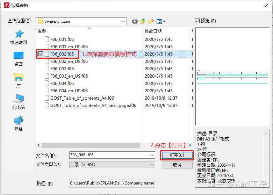Expand the file type (文件类型) dropdown

[152, 165]
